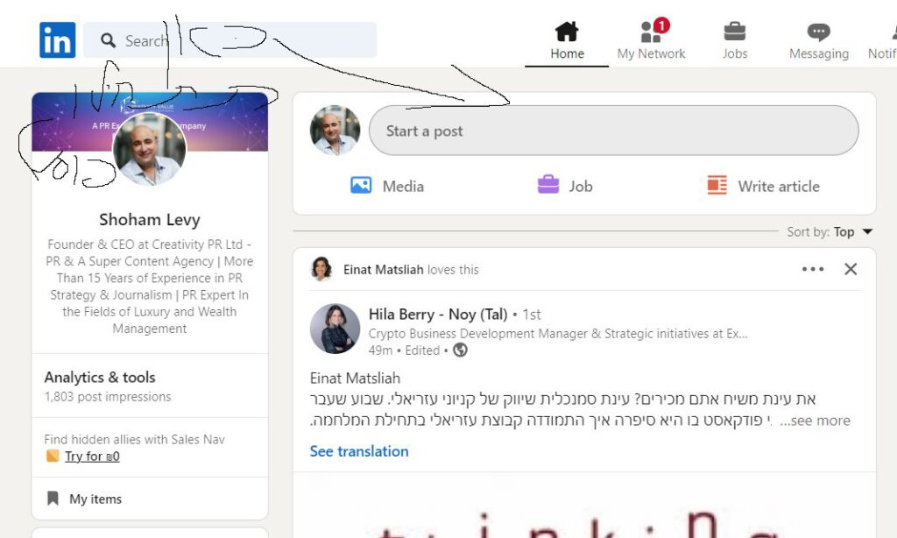Click Hila Berry profile photo
The image size is (897, 538).
(335, 329)
